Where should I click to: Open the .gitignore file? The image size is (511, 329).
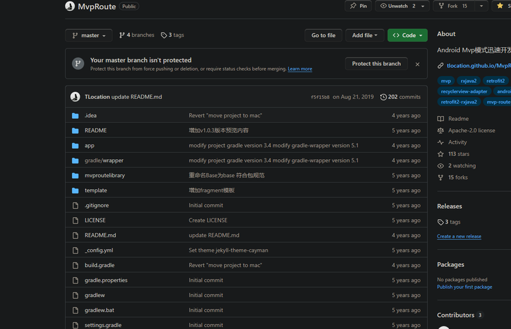(x=97, y=206)
